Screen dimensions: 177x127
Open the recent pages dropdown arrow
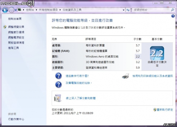(x=16, y=10)
